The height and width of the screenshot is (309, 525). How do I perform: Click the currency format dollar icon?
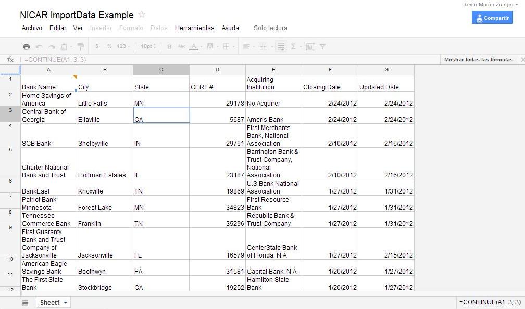click(x=97, y=46)
